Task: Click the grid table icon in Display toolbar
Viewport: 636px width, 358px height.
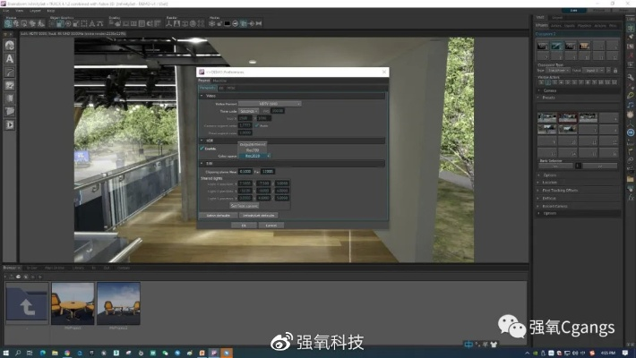Action: [142, 23]
